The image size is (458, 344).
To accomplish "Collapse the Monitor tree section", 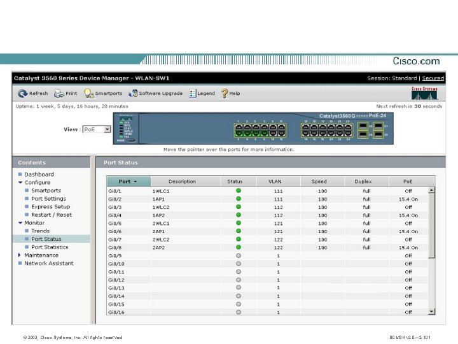I will pos(20,222).
